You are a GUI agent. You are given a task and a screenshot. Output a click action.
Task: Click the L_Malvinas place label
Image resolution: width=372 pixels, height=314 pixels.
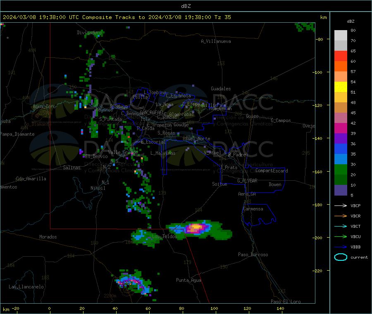tap(163, 153)
